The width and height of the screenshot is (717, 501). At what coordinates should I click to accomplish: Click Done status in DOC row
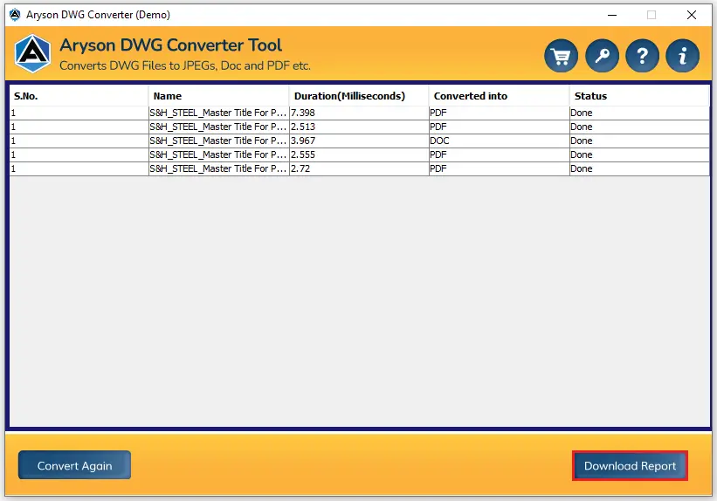tap(639, 141)
